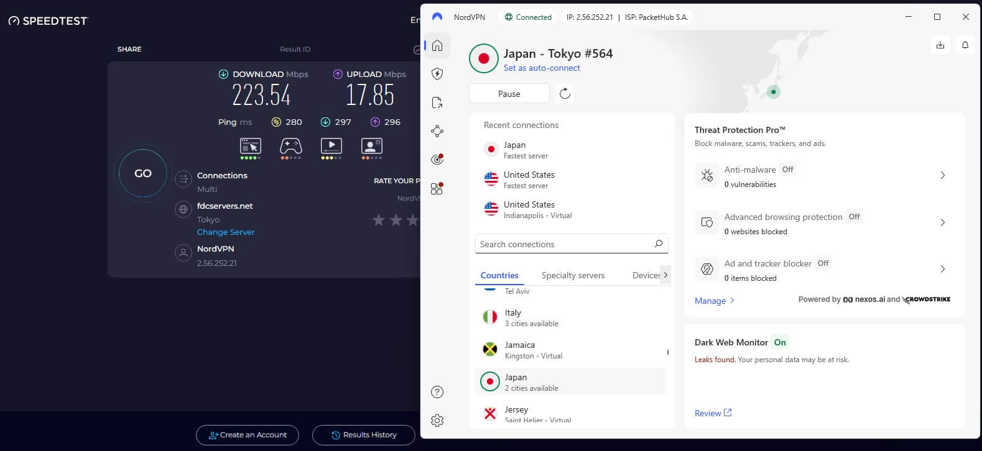Viewport: 982px width, 451px height.
Task: Click Create an Account button
Action: coord(248,435)
